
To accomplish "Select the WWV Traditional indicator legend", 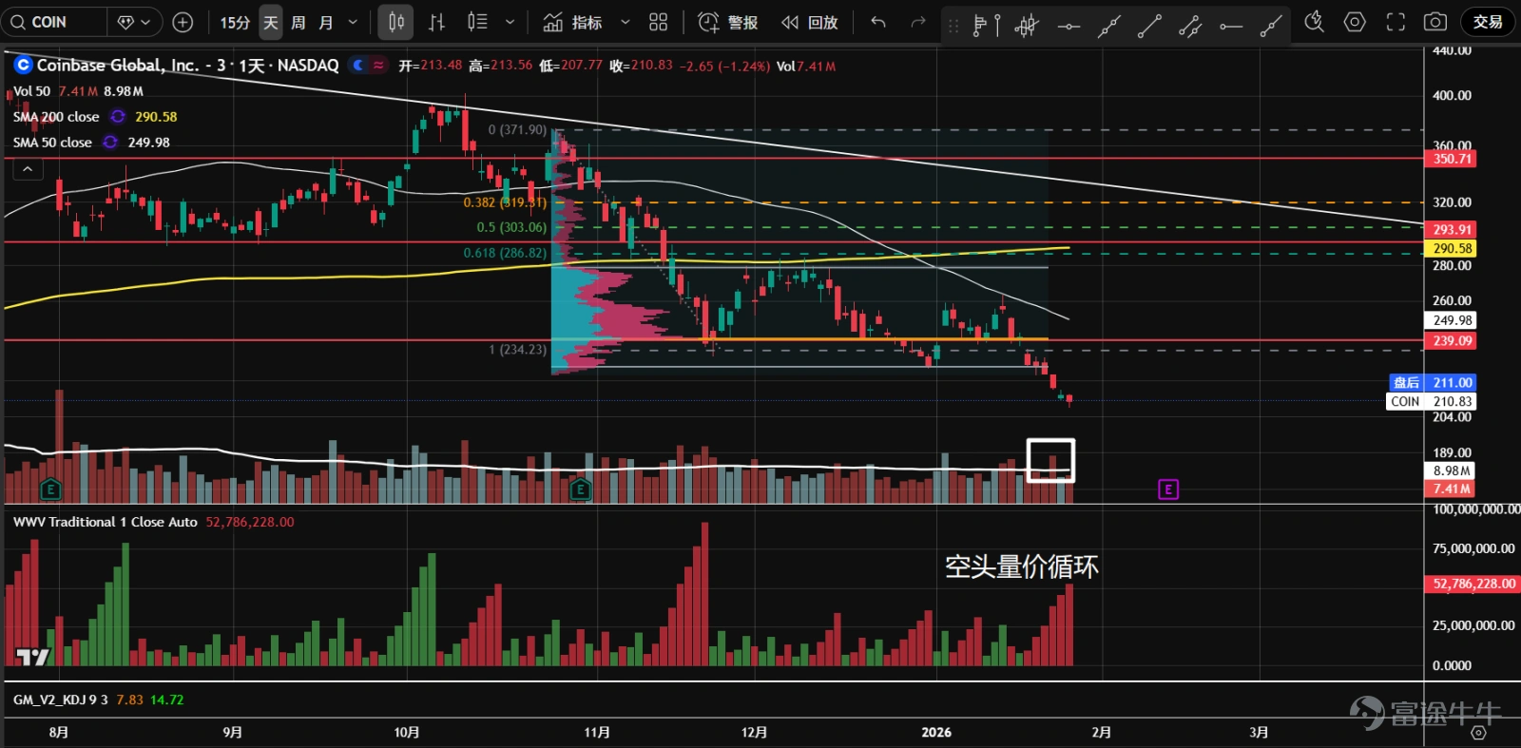I will click(x=105, y=522).
